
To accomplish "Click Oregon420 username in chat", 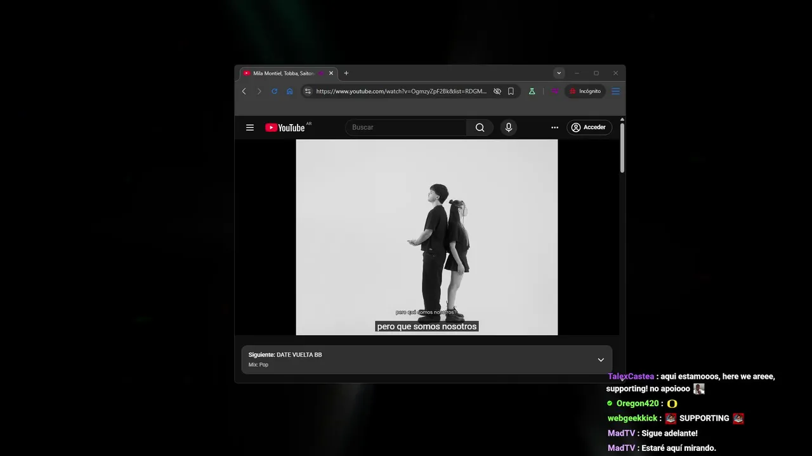I will click(638, 403).
